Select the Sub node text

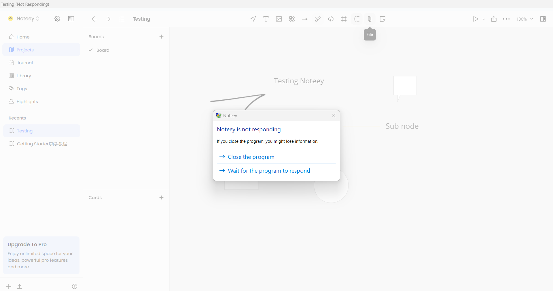402,126
